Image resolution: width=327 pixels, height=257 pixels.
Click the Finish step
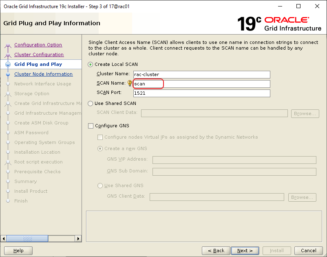pyautogui.click(x=21, y=201)
